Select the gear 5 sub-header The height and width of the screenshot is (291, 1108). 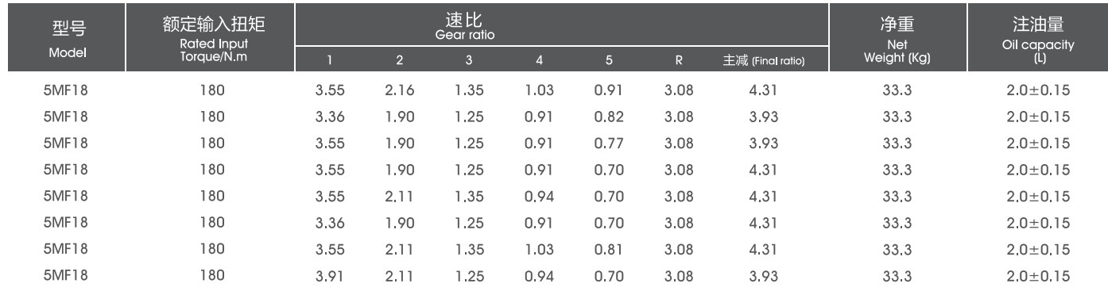click(x=609, y=59)
